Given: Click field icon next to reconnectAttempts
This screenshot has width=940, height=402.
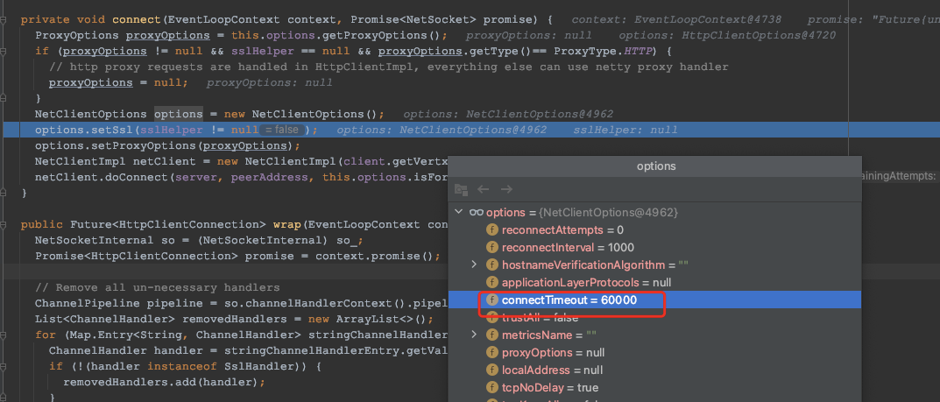Looking at the screenshot, I should coord(492,230).
